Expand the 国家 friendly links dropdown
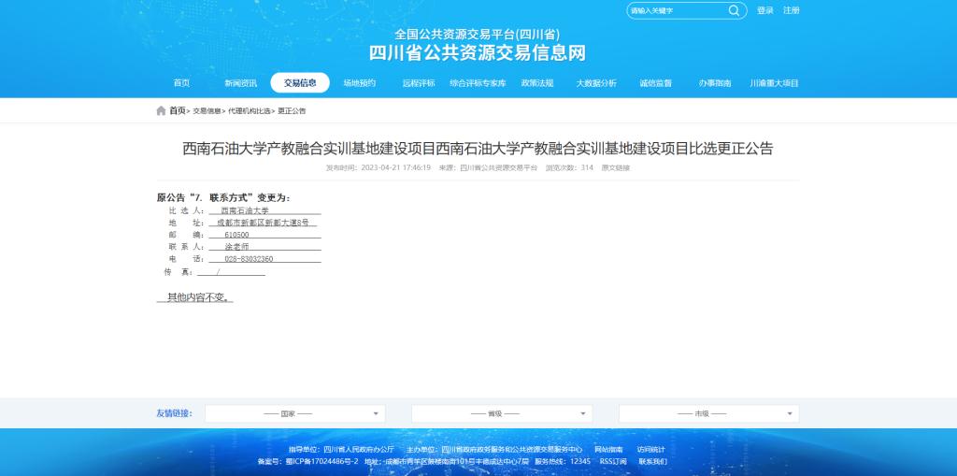 [x=294, y=413]
